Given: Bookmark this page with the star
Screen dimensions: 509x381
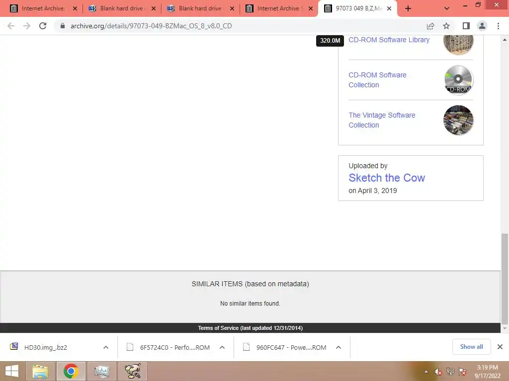Looking at the screenshot, I should pyautogui.click(x=446, y=26).
